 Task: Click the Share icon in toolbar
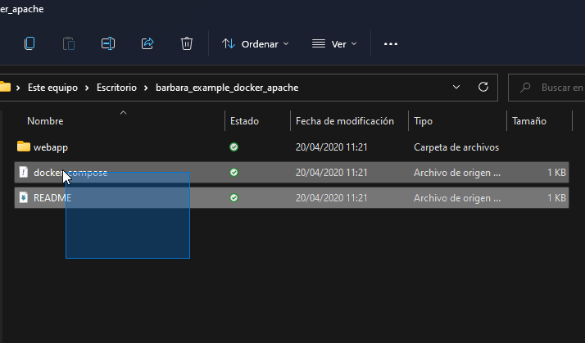pos(147,43)
